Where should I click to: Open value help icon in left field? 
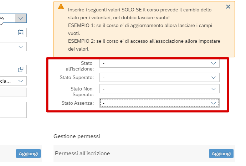[21, 69]
